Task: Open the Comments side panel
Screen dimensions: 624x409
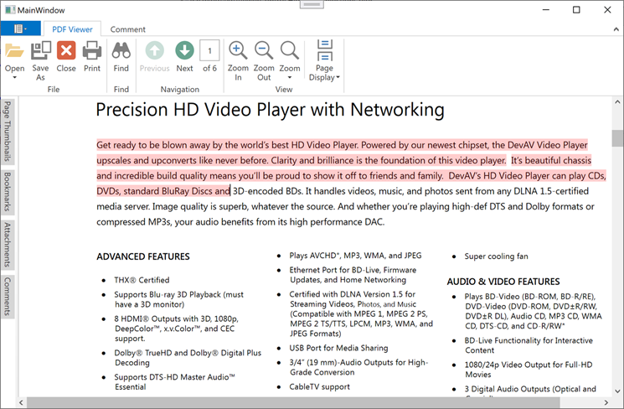Action: pyautogui.click(x=8, y=297)
